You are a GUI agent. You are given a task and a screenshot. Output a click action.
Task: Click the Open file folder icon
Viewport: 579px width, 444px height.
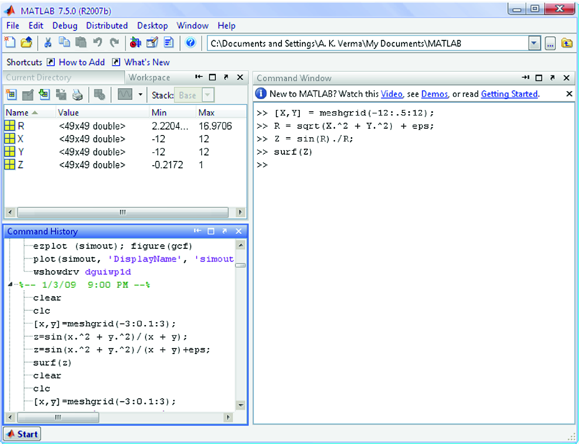(26, 42)
